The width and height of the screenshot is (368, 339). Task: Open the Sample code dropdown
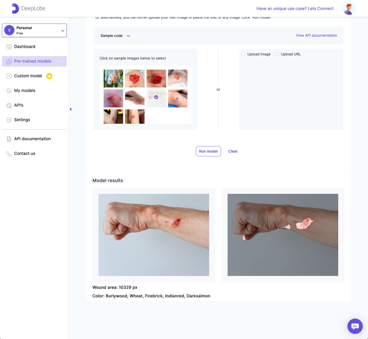114,36
